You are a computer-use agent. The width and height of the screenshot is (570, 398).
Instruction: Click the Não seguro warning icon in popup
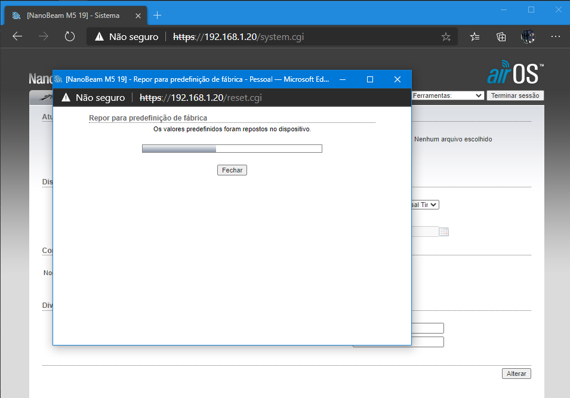pyautogui.click(x=66, y=97)
